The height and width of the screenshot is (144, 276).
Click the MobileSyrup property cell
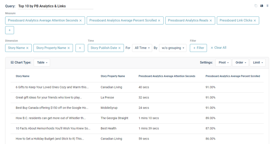[x=109, y=108]
